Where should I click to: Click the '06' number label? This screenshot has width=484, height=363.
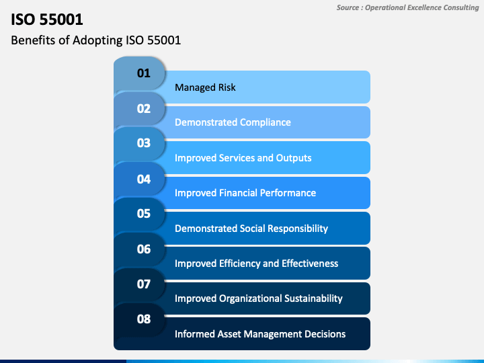tap(144, 249)
